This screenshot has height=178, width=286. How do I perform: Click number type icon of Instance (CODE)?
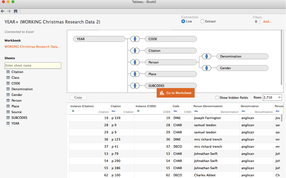point(138,111)
